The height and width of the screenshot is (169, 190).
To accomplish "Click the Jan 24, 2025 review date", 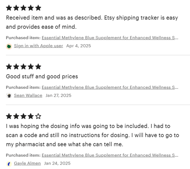I will click(57, 164).
